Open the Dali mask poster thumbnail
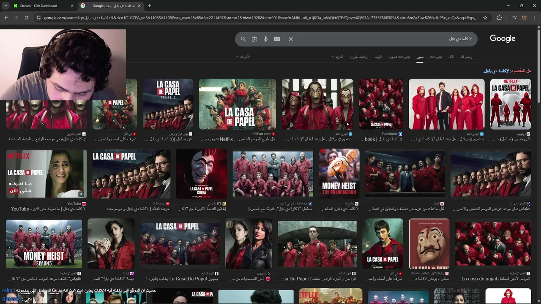The image size is (541, 304). click(x=429, y=244)
